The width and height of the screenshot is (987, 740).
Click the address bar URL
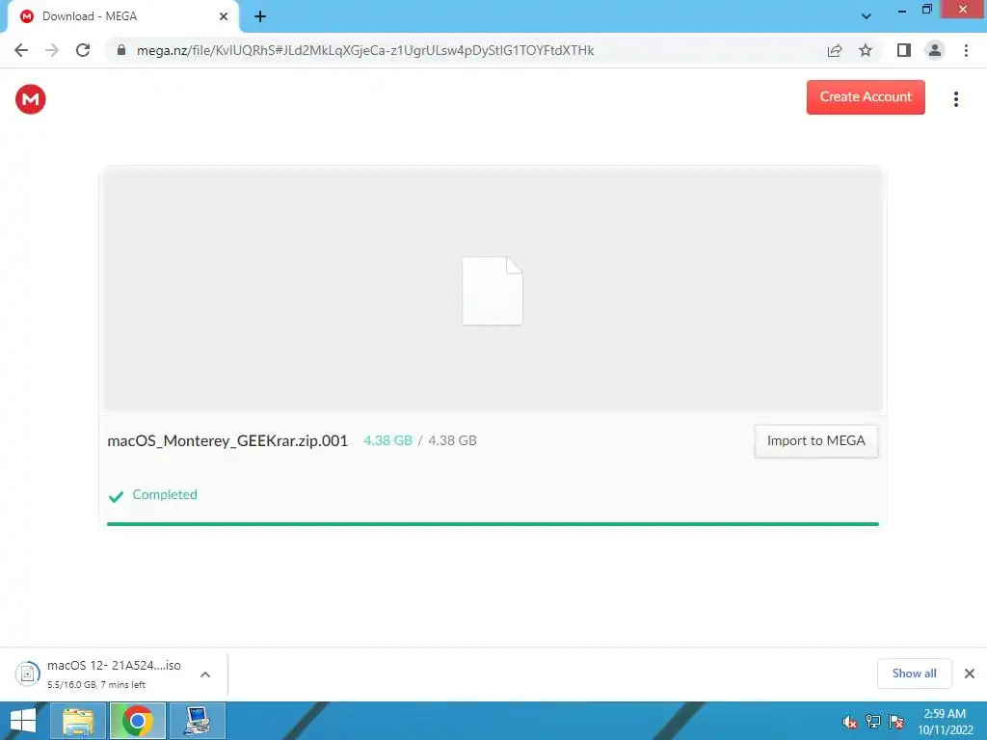pos(365,50)
